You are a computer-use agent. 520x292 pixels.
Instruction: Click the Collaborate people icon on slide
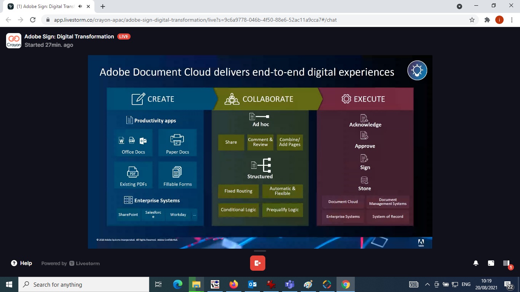(232, 99)
